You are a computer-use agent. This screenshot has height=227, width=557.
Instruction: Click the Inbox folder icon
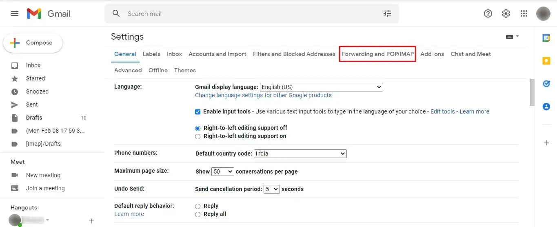pos(15,65)
